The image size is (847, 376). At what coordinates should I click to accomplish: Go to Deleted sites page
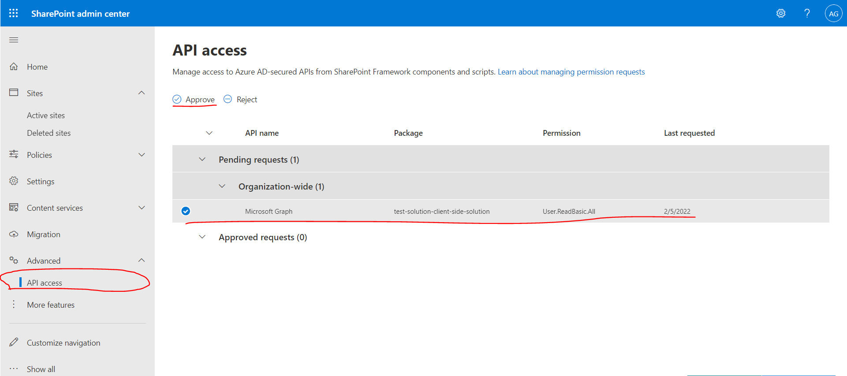click(x=49, y=133)
